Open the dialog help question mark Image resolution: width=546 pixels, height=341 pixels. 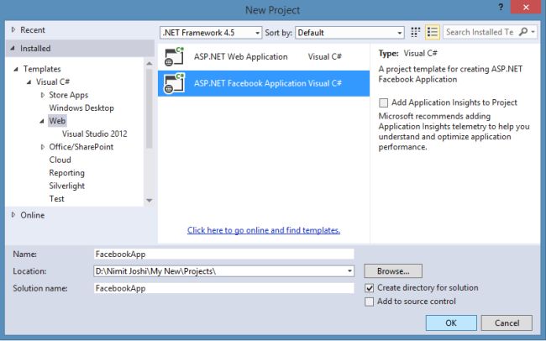pos(501,8)
